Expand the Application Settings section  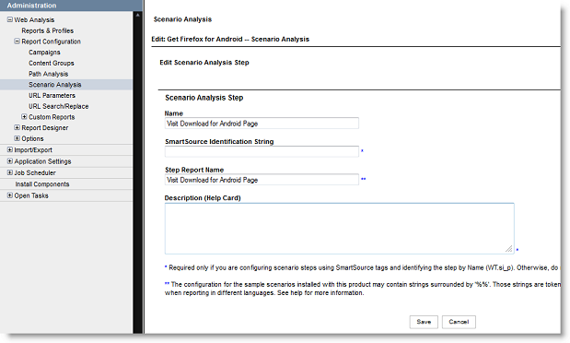[10, 161]
